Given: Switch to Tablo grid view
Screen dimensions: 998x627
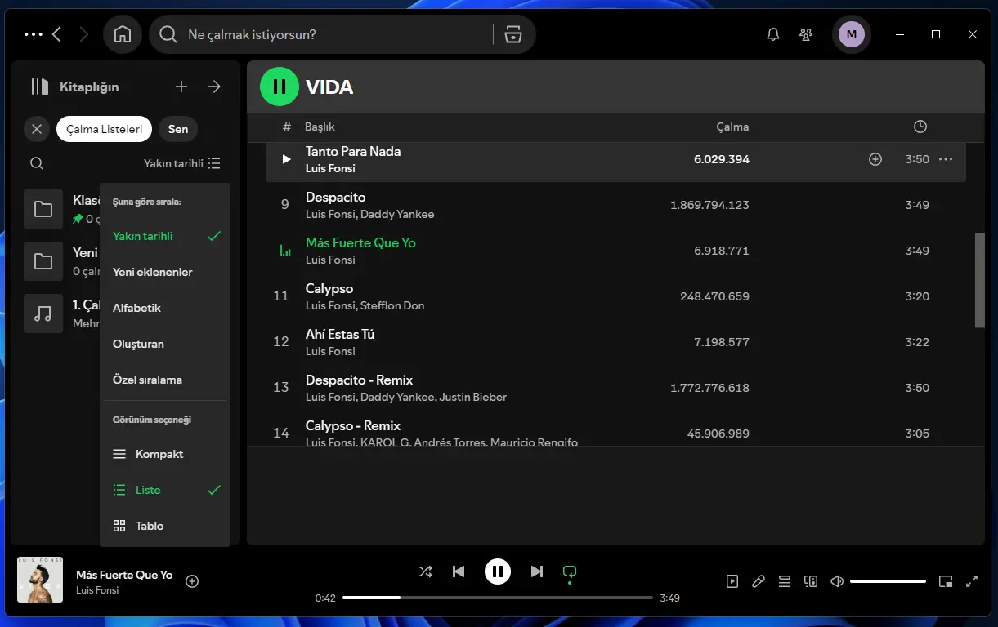Looking at the screenshot, I should [x=165, y=526].
